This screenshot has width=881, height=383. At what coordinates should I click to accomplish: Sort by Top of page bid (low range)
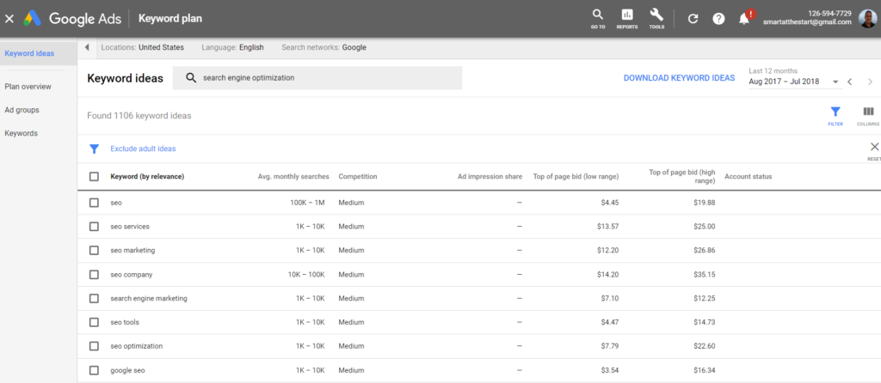pos(576,177)
